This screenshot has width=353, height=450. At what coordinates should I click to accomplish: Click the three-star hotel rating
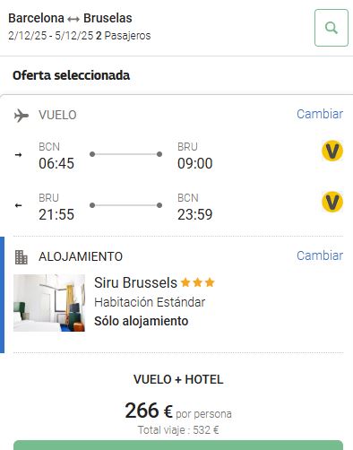198,282
